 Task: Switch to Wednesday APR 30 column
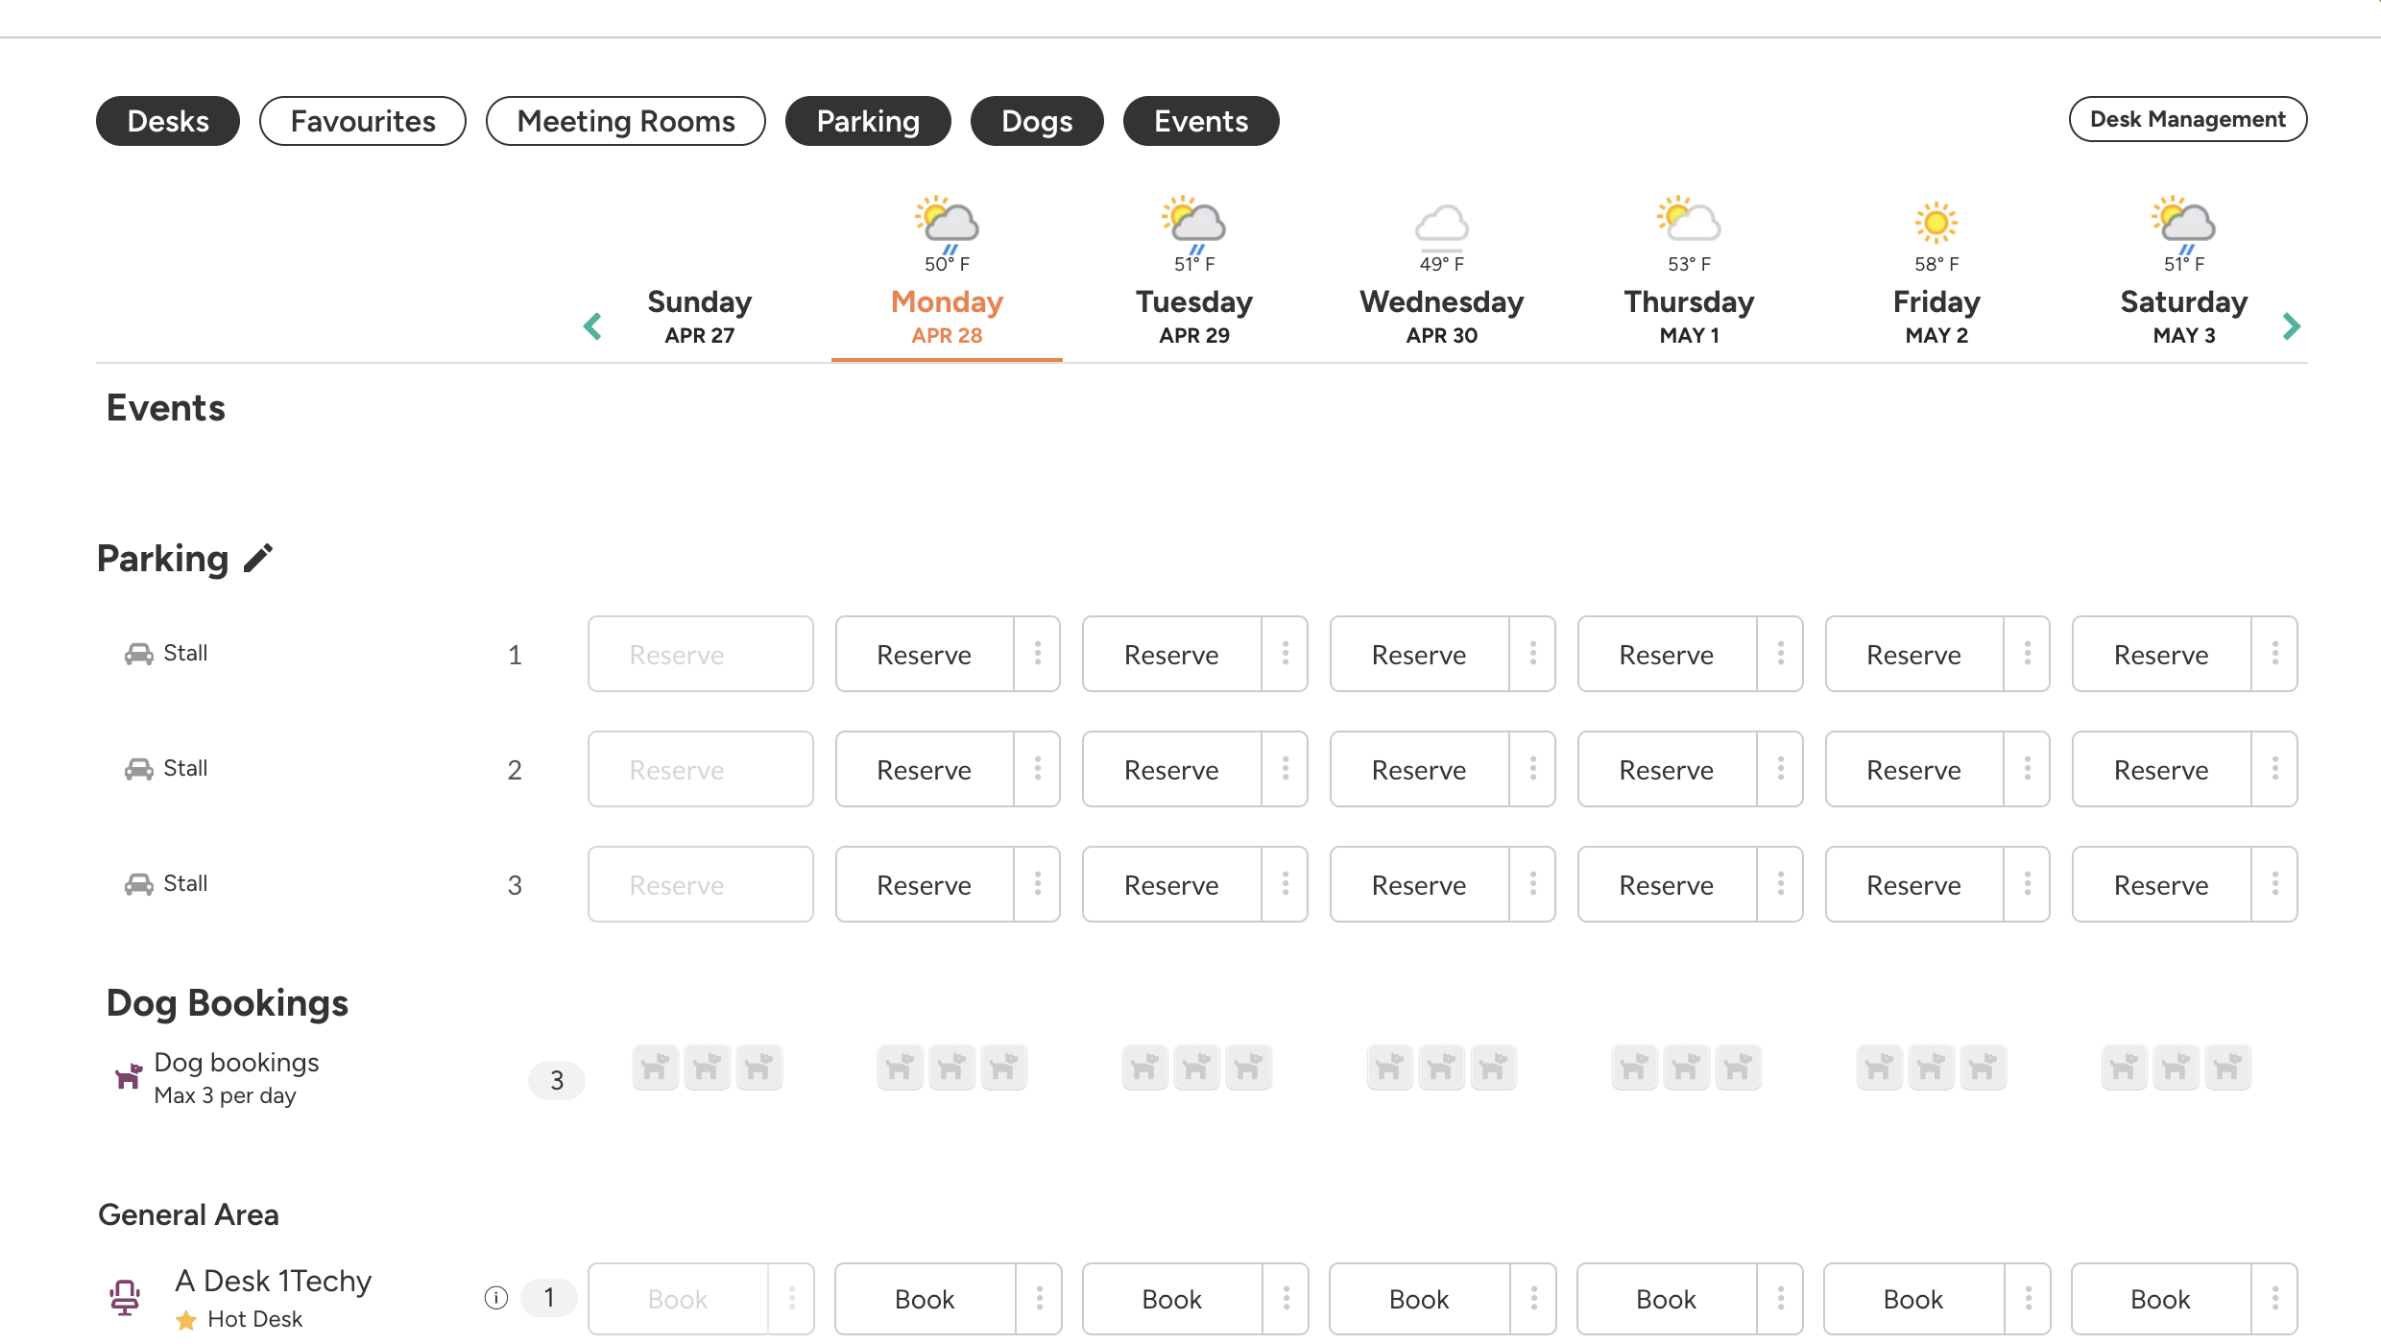(x=1441, y=317)
